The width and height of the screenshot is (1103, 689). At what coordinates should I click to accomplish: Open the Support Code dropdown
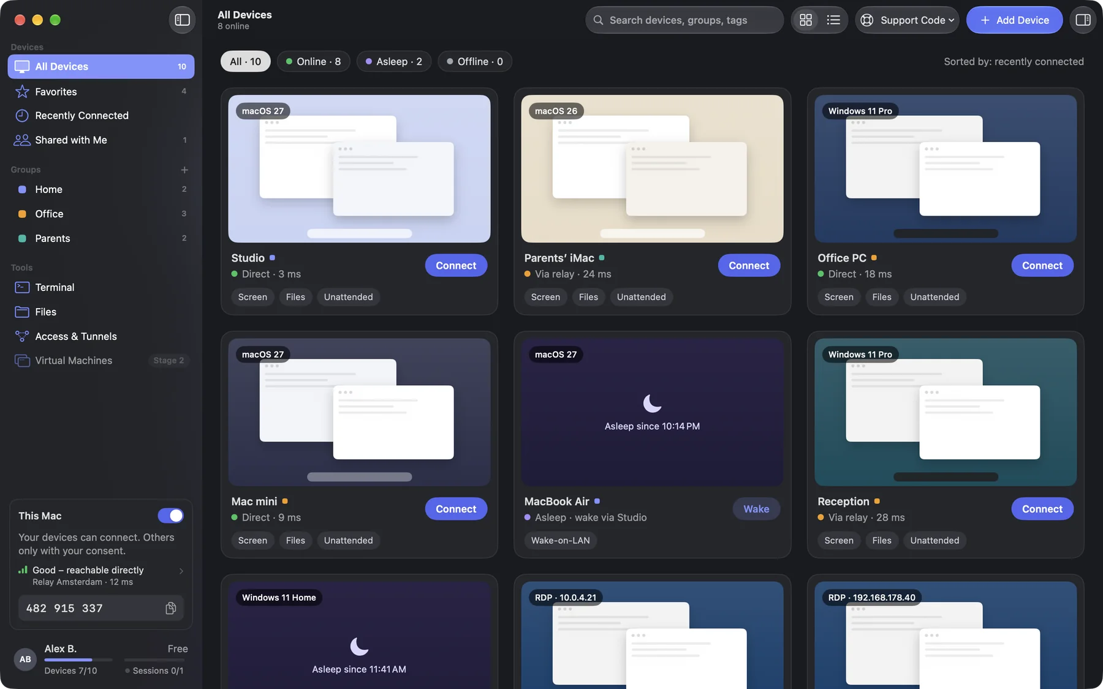[x=907, y=20]
